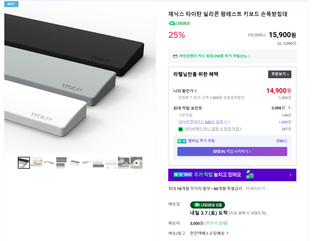Click the question mark next to 3,088원

[x=289, y=108]
